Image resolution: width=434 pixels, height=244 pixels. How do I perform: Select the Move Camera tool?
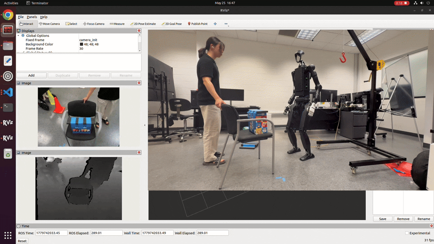[49, 24]
